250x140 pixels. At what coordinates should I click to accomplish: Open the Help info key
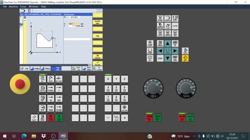(150, 58)
